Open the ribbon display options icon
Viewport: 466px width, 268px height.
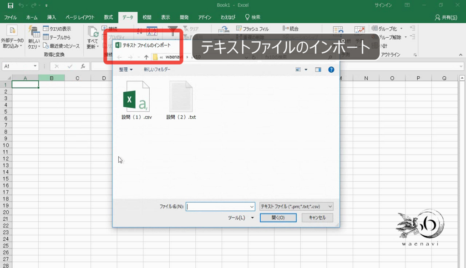(x=407, y=5)
